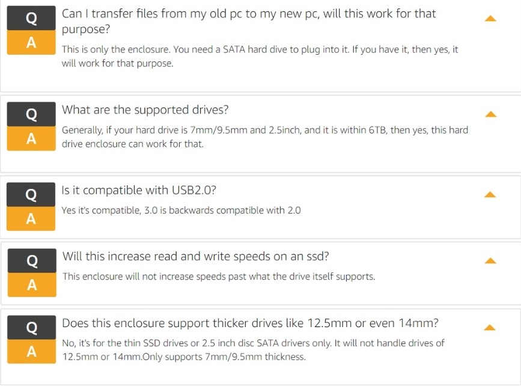521x386 pixels.
Task: Select the question "Is it compatible with USB2.0?"
Action: tap(139, 190)
